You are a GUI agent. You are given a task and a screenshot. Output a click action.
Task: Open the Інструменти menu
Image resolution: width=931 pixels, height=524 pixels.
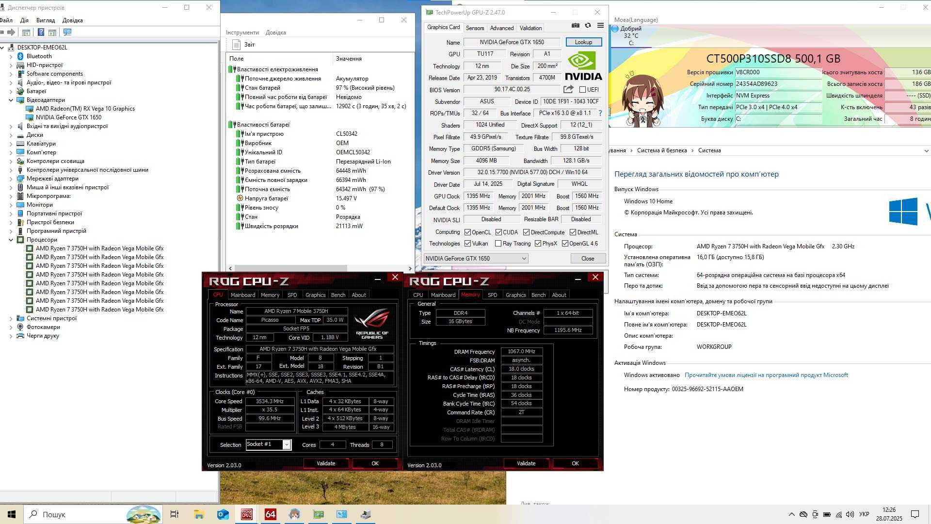[242, 33]
